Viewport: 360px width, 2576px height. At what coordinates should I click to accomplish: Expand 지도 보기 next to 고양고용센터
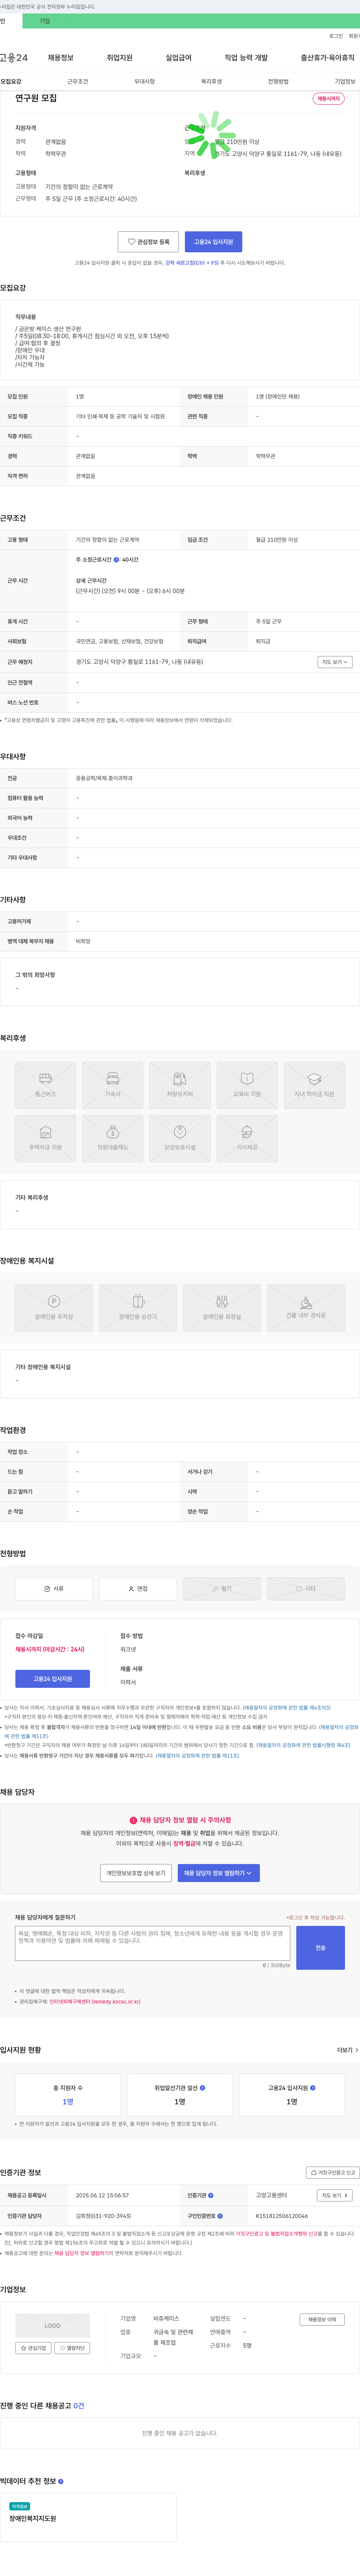coord(334,2195)
